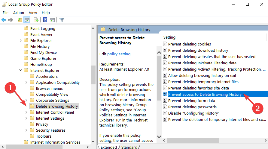Screen dimensions: 268x149
Task: Open the View menu
Action: tap(33, 13)
